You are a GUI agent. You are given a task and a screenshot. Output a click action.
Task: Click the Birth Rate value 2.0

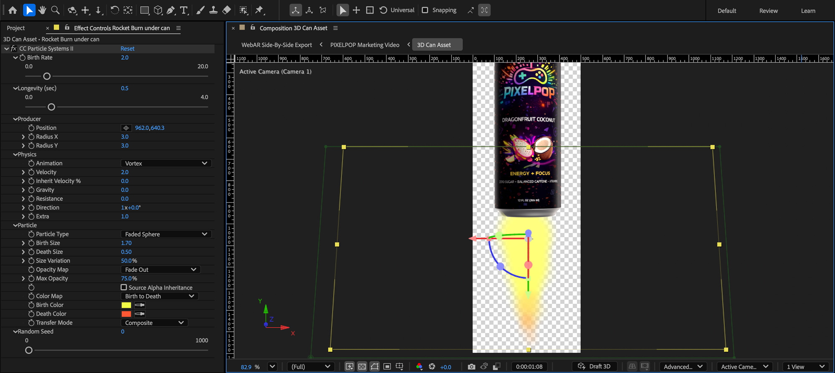pyautogui.click(x=124, y=58)
